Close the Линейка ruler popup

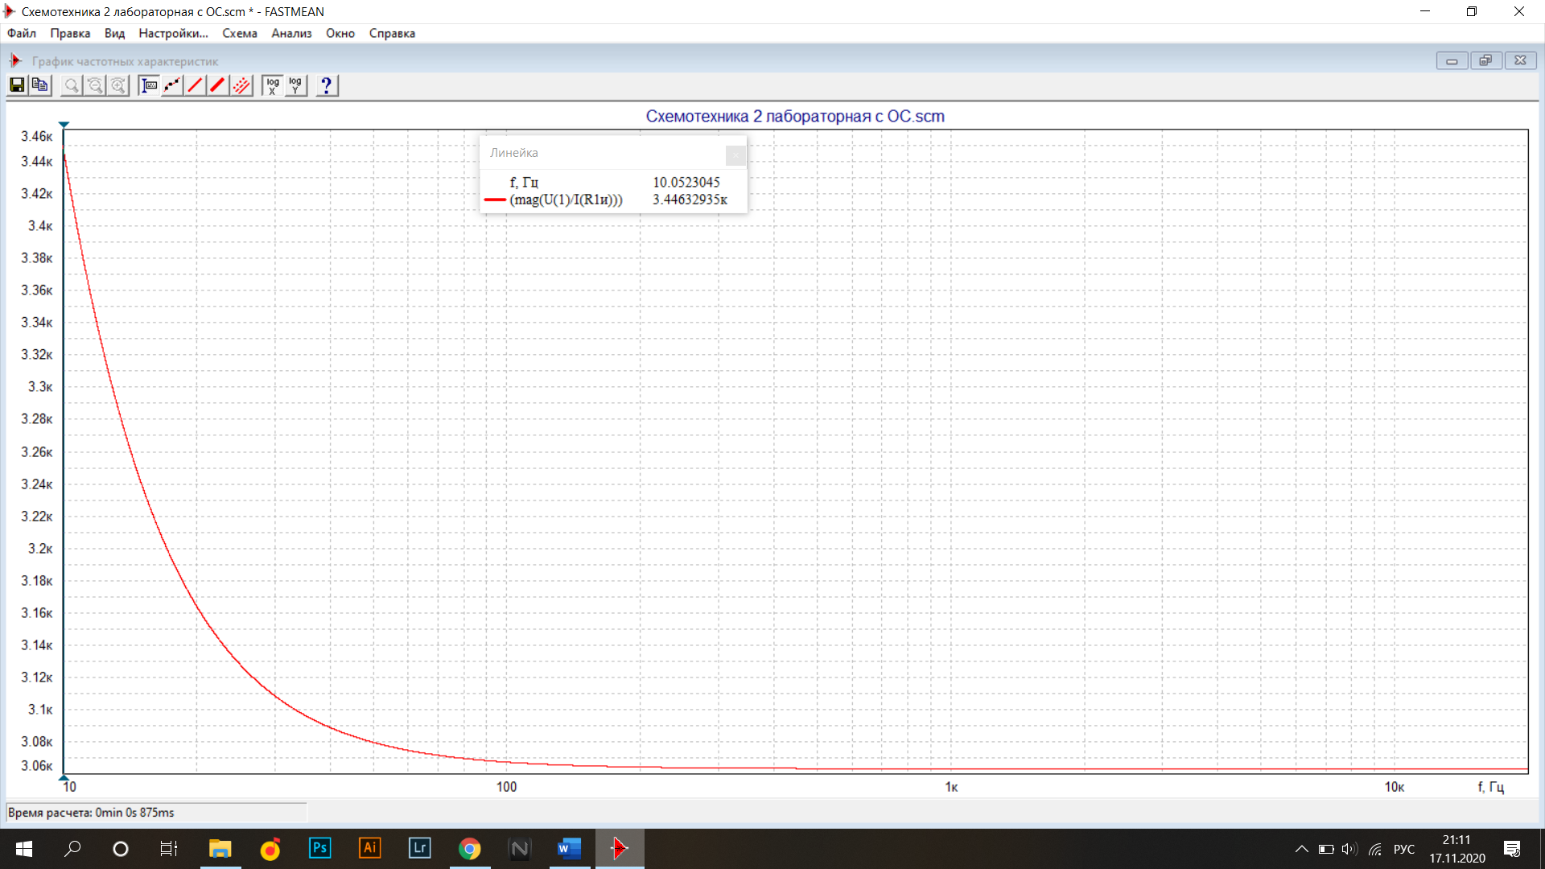pos(735,154)
